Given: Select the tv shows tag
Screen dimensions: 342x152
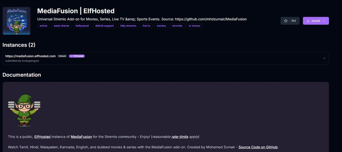Looking at the screenshot, I should tap(194, 26).
